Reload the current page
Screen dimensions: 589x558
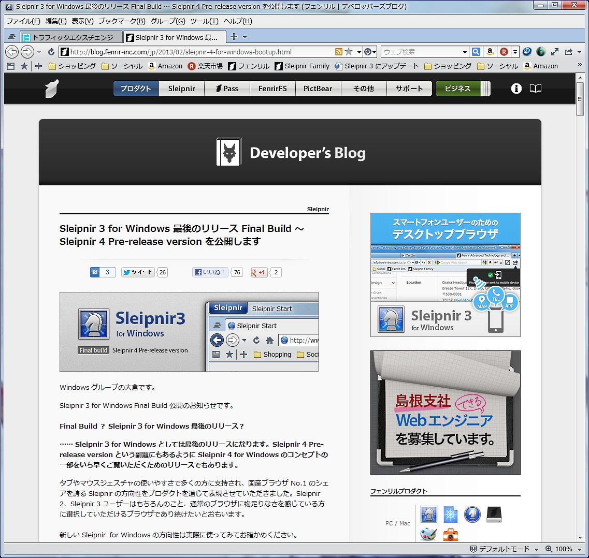click(x=51, y=52)
